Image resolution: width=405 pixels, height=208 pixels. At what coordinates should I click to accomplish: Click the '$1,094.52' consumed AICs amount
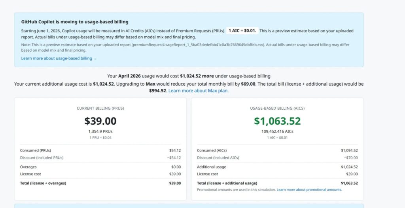(349, 150)
